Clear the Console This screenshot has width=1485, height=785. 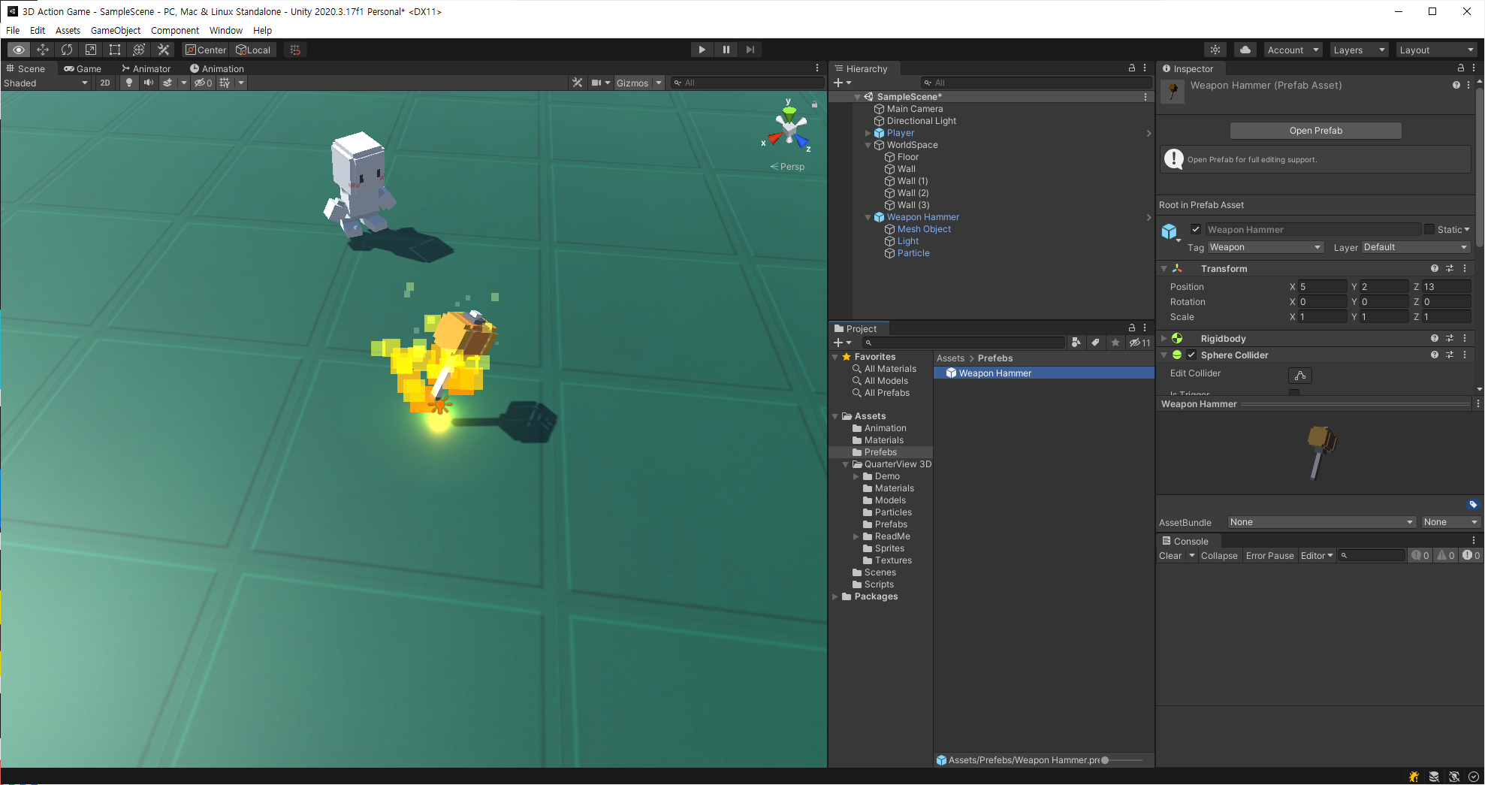click(1170, 556)
